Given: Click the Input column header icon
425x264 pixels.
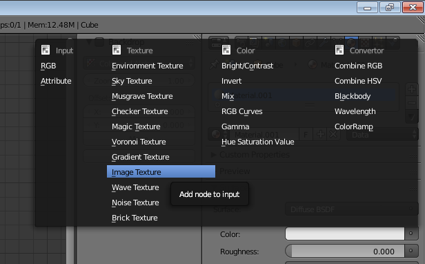Looking at the screenshot, I should (46, 50).
